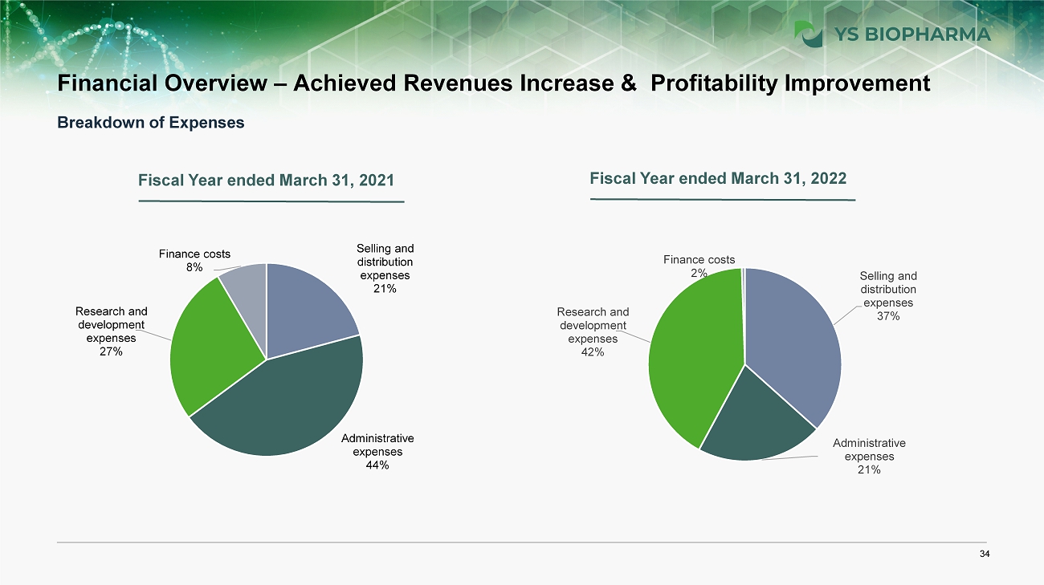Viewport: 1044px width, 585px height.
Task: Click the YS Biopharma green logo icon
Action: 808,34
